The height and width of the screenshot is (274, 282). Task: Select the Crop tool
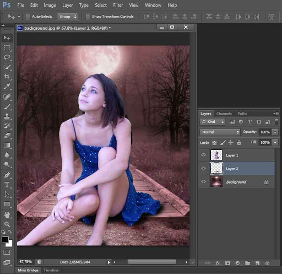coord(7,77)
